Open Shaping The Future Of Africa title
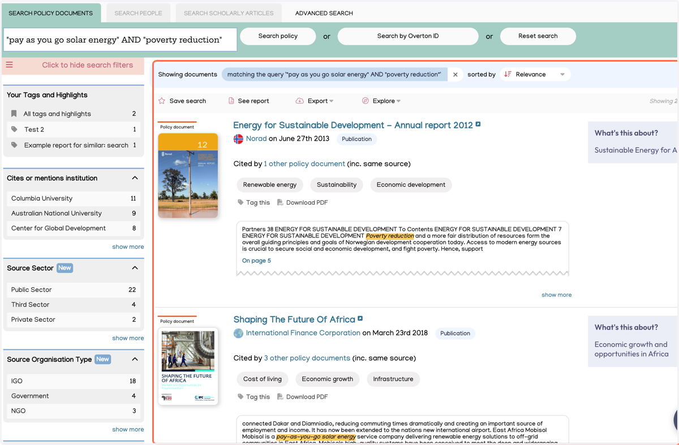The image size is (679, 445). click(294, 319)
